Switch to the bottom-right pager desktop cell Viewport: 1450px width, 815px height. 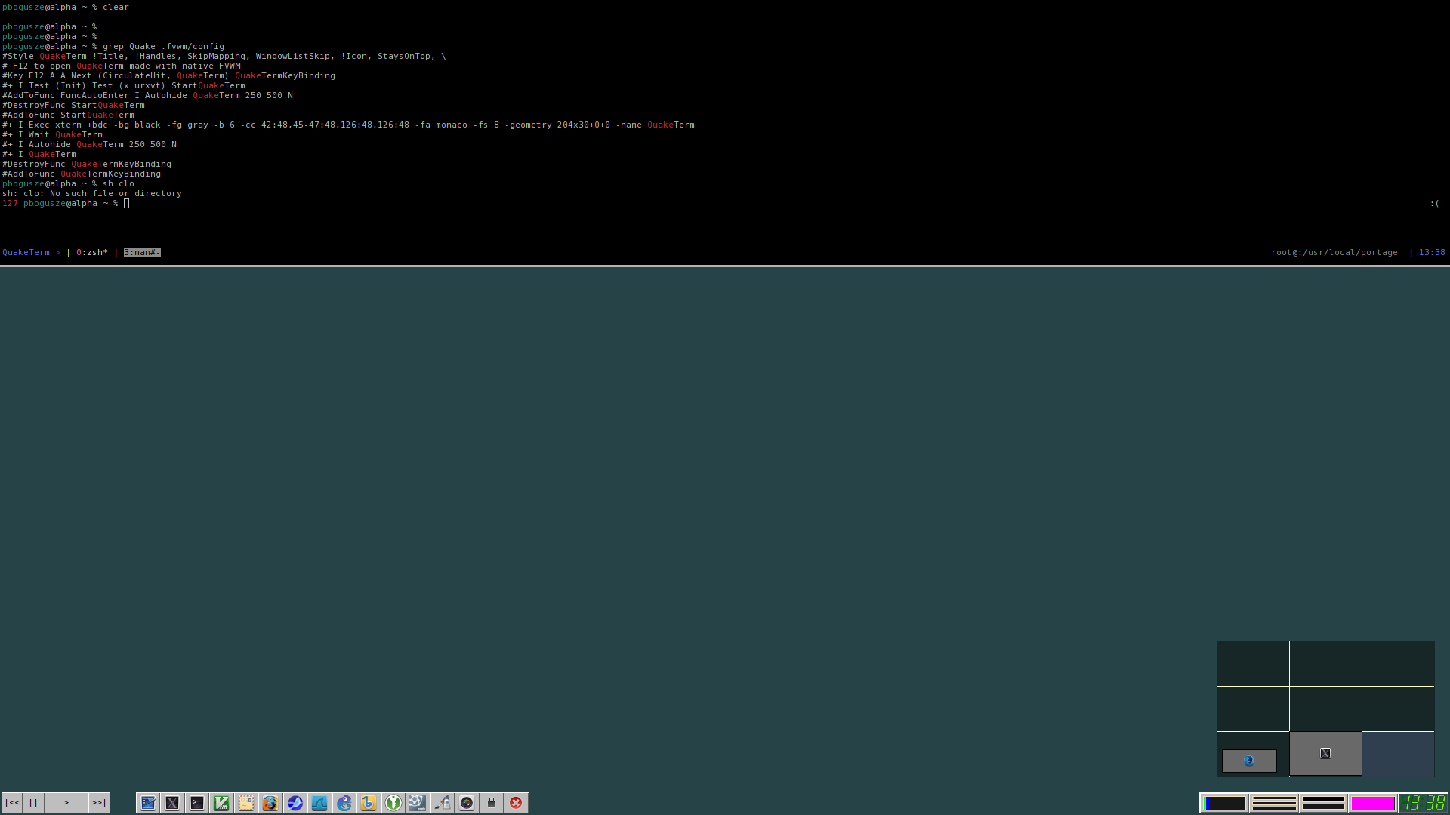tap(1398, 754)
